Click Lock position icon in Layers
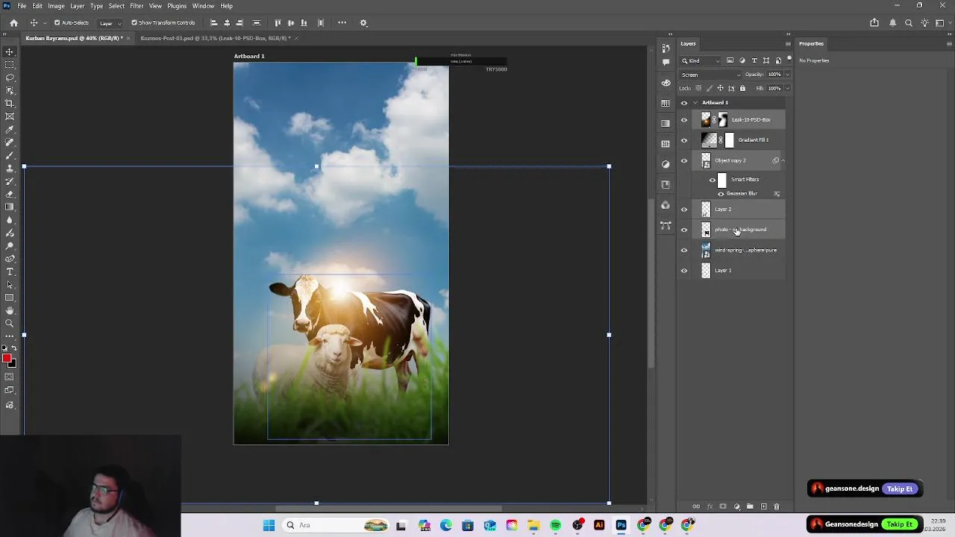 pyautogui.click(x=721, y=88)
